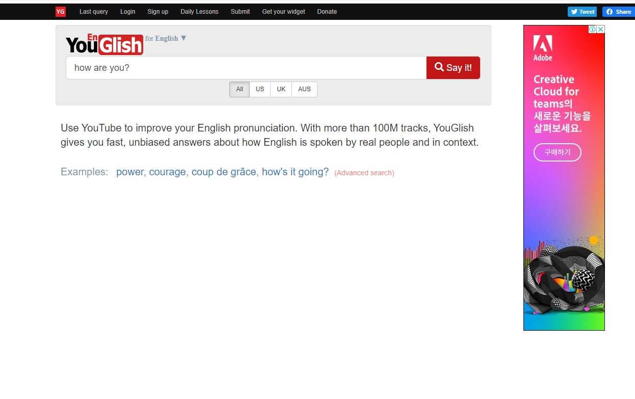The width and height of the screenshot is (635, 399).
Task: Share via the Twitter Tweet button
Action: [582, 12]
